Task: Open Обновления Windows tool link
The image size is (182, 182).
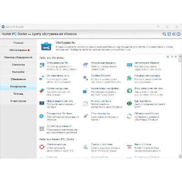Action: coord(147,113)
